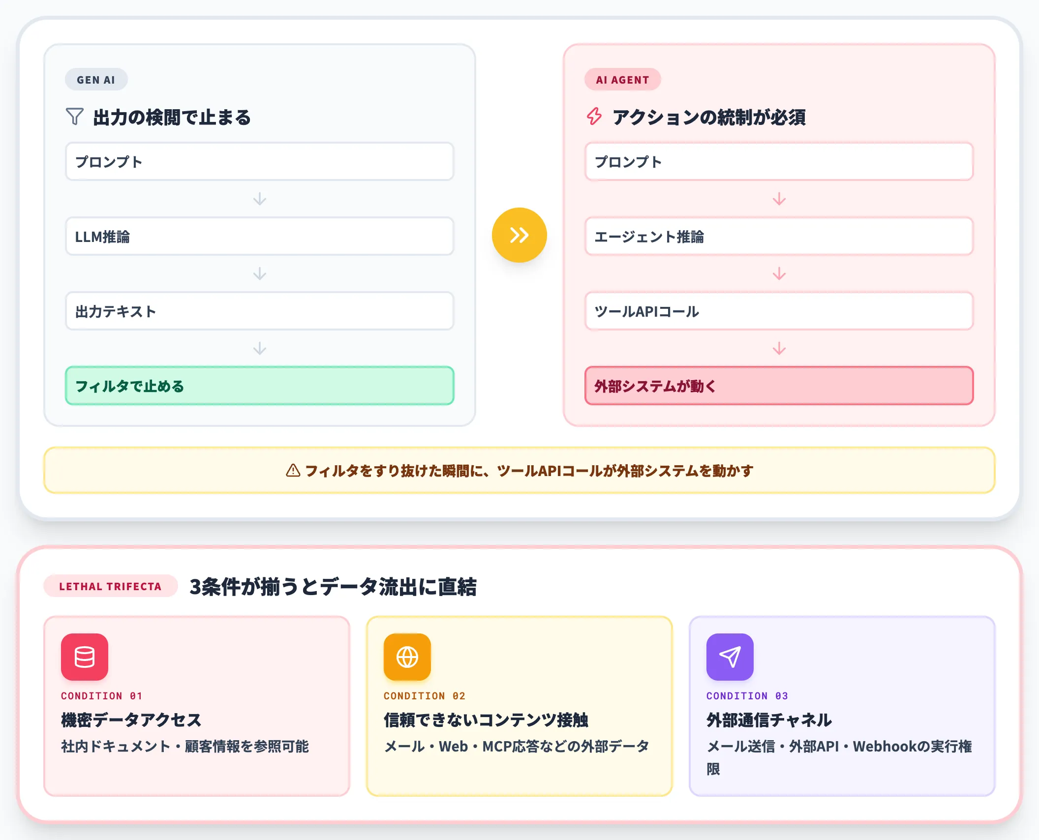This screenshot has height=840, width=1039.
Task: Click the banner text フィルタをすり抜けた瞬間に
Action: click(x=394, y=471)
